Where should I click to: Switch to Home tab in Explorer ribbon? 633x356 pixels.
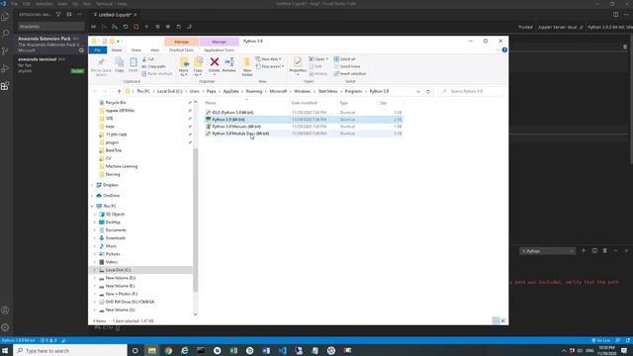pyautogui.click(x=117, y=50)
